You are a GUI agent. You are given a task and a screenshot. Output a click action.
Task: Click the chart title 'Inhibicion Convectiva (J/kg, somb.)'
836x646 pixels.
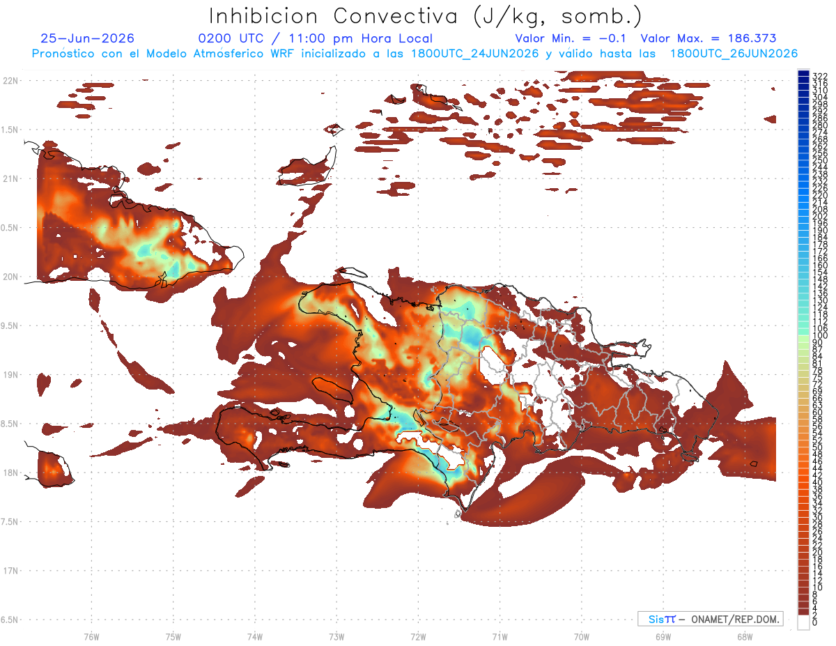pos(426,16)
